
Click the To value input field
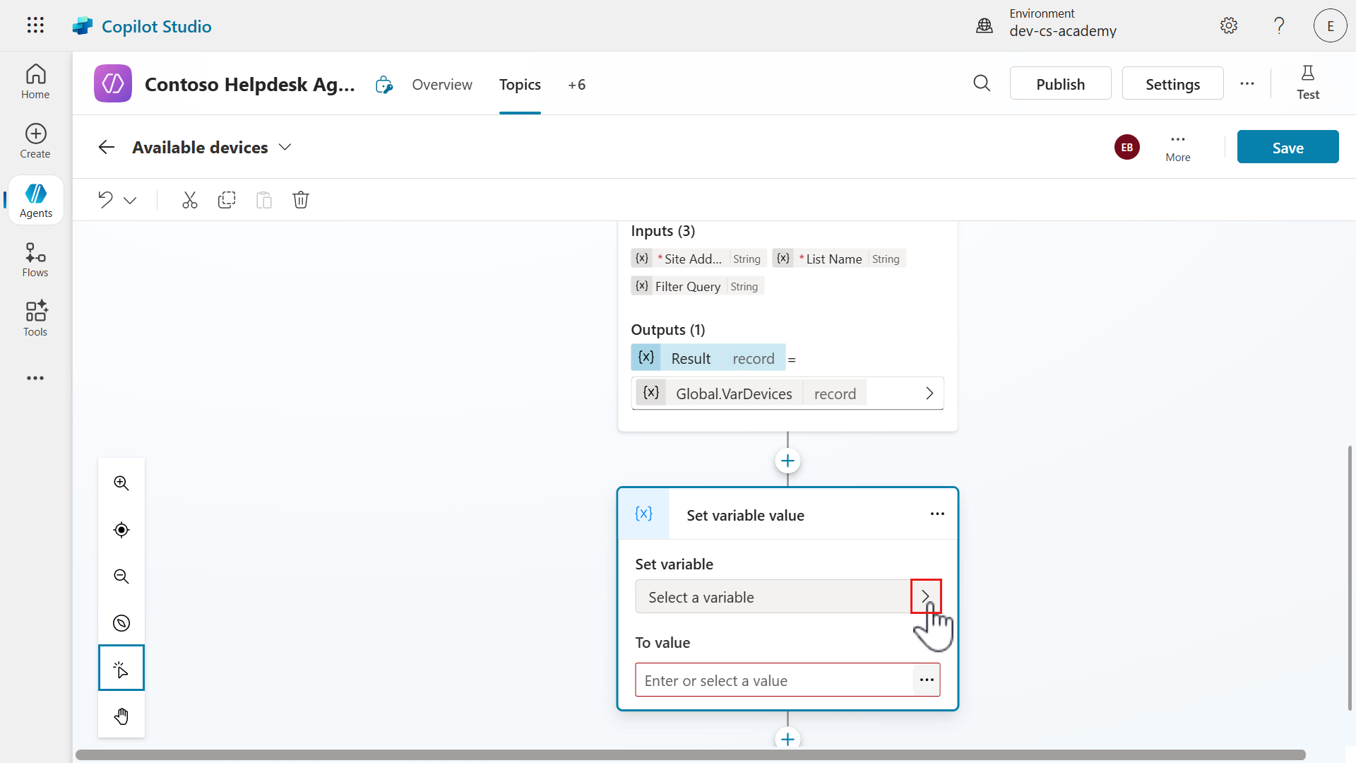pyautogui.click(x=774, y=680)
